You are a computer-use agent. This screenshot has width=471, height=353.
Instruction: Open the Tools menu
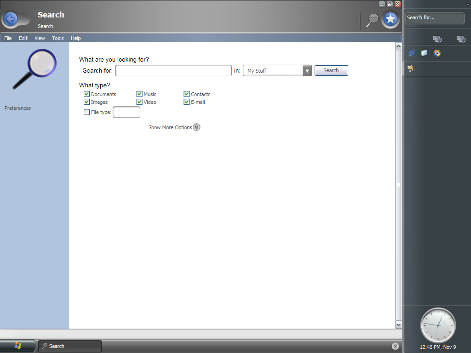(58, 38)
